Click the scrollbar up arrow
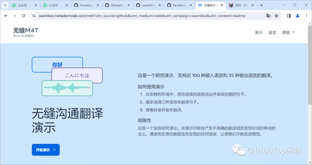The height and width of the screenshot is (165, 312). pyautogui.click(x=310, y=24)
